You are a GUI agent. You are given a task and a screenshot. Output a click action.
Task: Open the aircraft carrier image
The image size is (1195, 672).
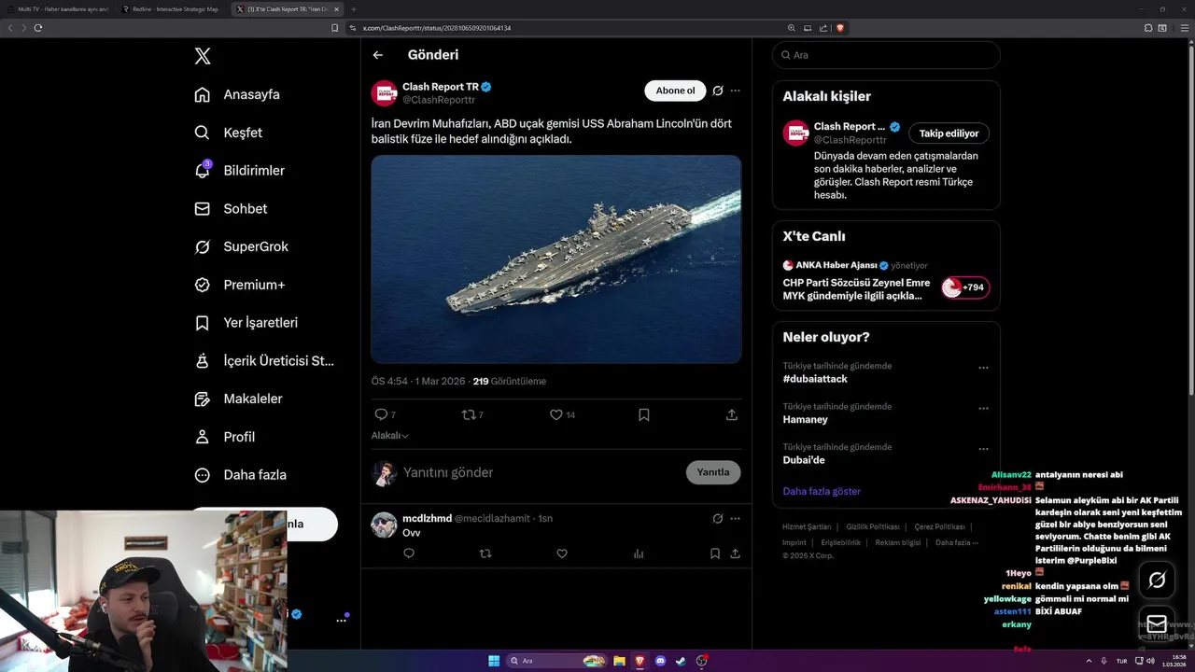coord(556,259)
